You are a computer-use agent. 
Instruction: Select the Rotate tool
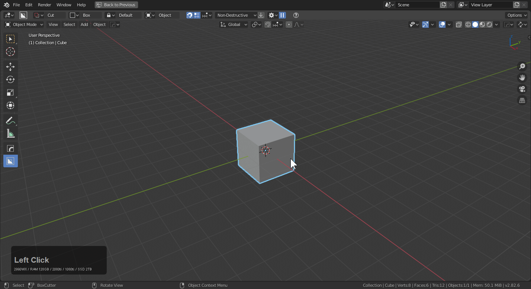[x=10, y=80]
